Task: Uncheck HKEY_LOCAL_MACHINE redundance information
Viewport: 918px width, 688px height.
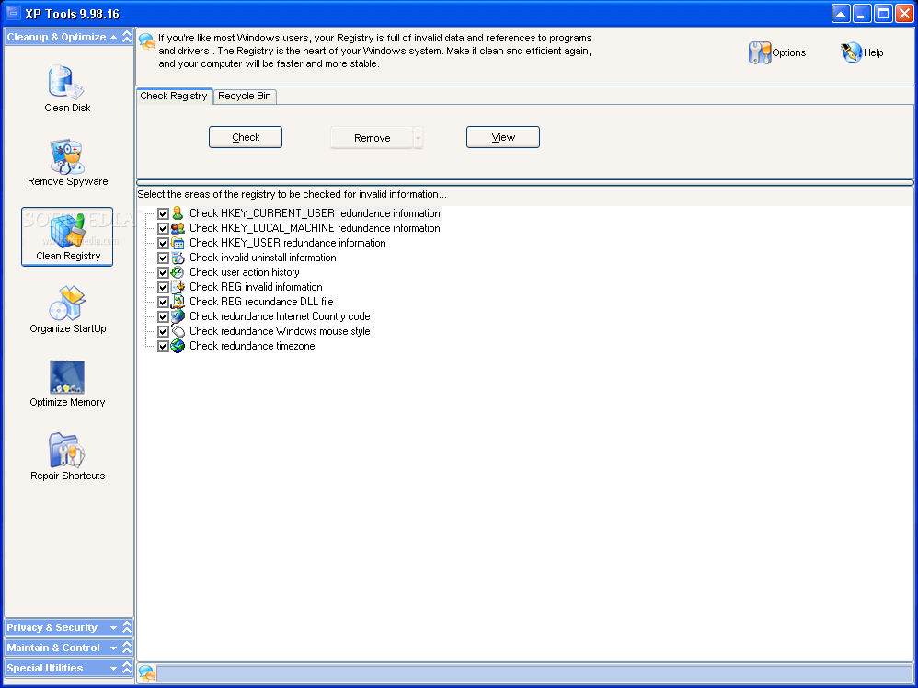Action: pyautogui.click(x=164, y=228)
